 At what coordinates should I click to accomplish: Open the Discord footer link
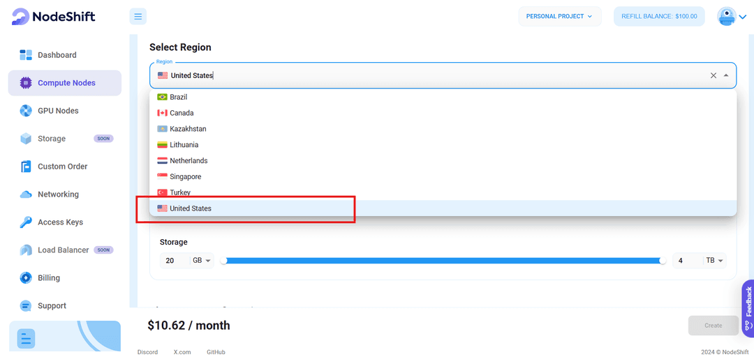point(147,352)
